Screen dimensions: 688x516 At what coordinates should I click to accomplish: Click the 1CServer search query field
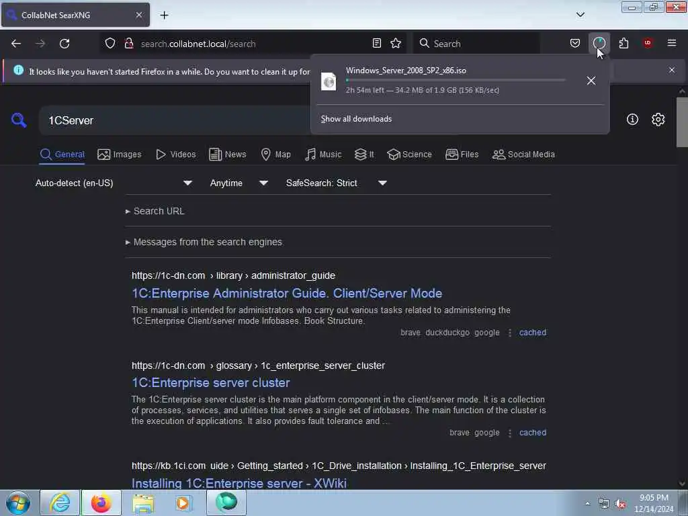click(x=175, y=120)
